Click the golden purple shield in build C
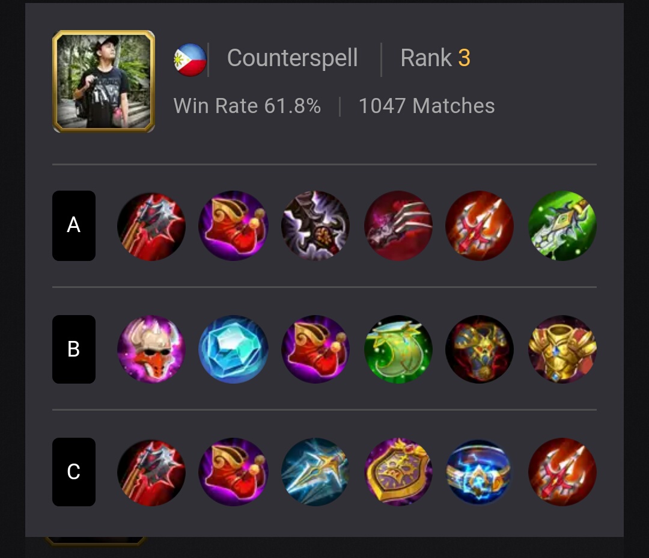The image size is (649, 558). coord(398,472)
